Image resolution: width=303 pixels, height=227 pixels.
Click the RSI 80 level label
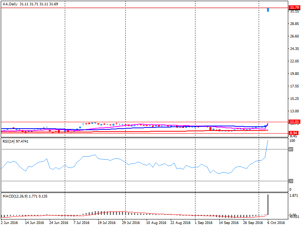pyautogui.click(x=291, y=149)
